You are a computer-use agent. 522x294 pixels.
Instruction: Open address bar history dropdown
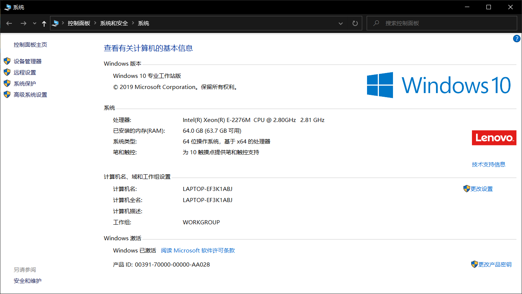pos(341,23)
